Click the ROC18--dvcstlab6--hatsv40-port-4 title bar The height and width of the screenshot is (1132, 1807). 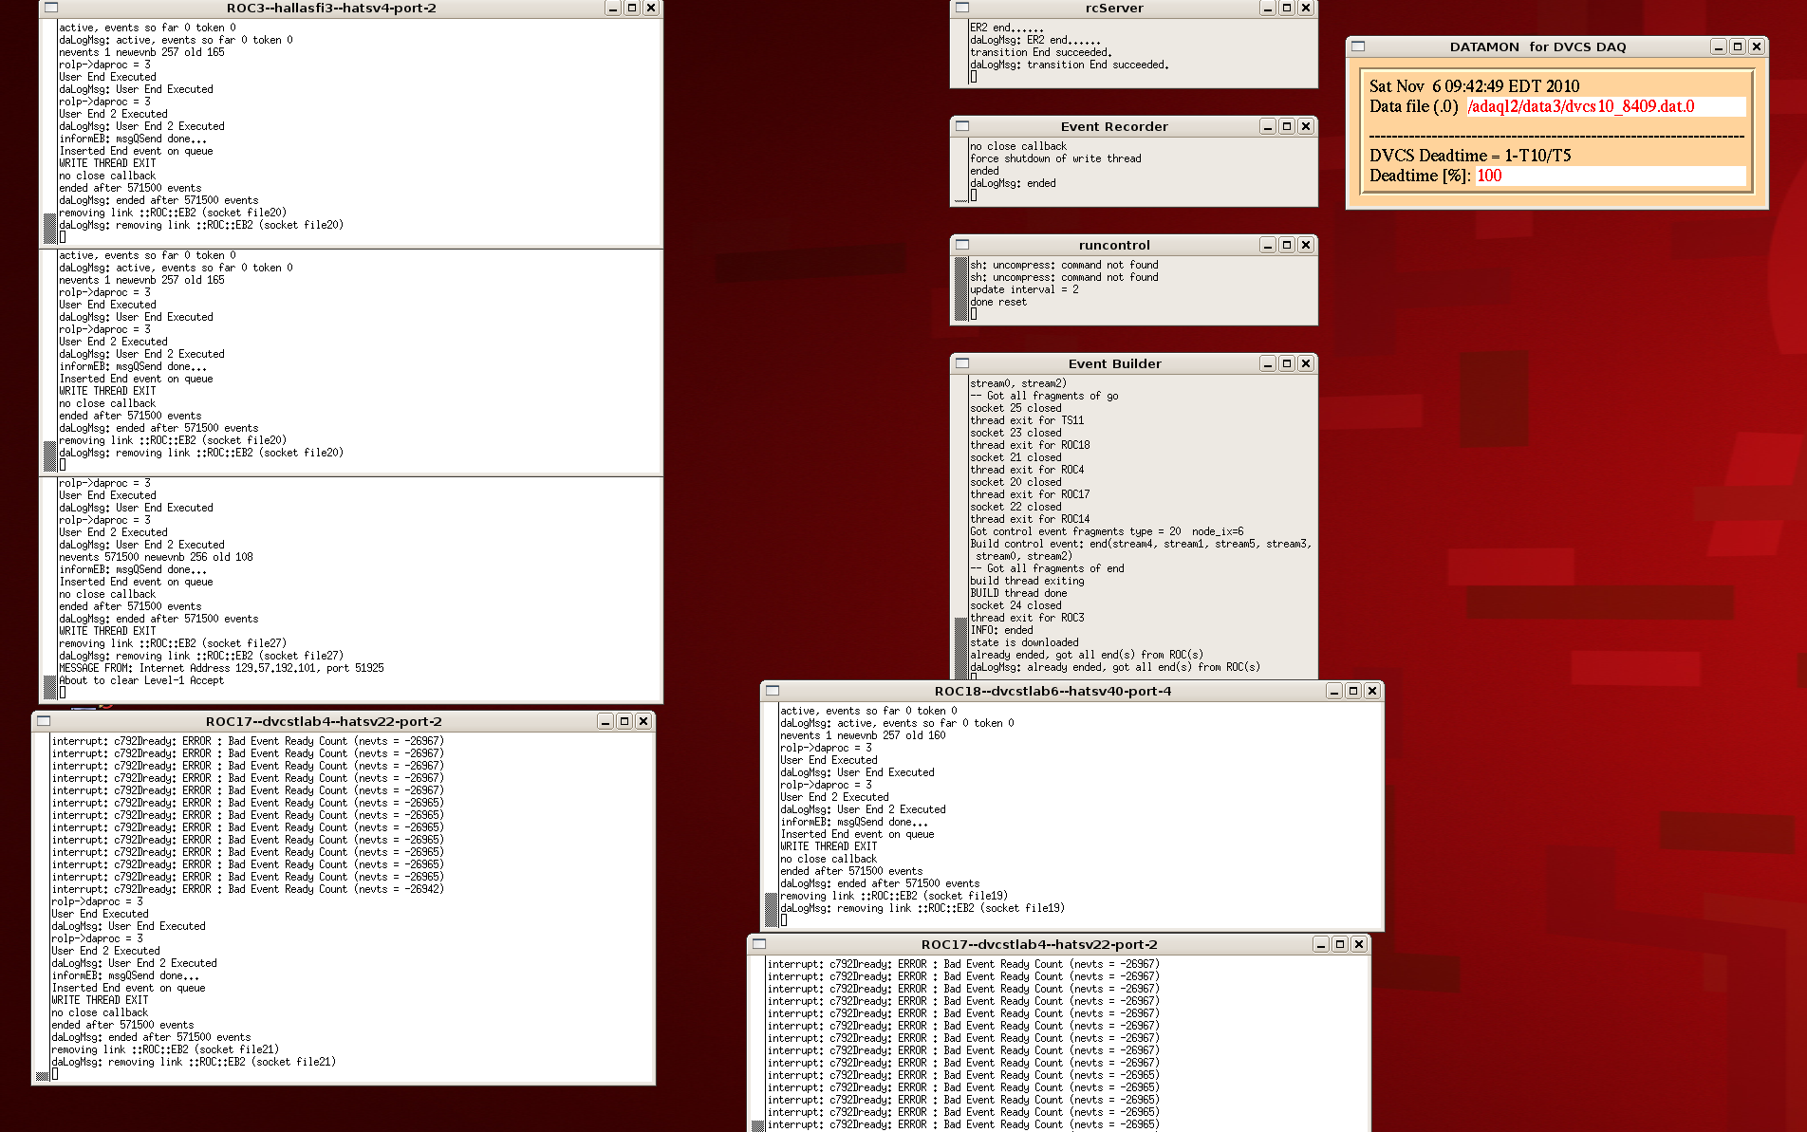click(1053, 691)
